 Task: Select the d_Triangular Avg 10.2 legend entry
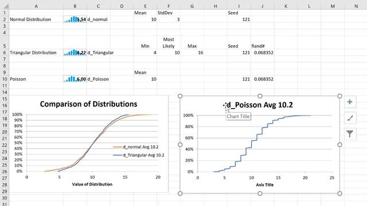pos(139,155)
